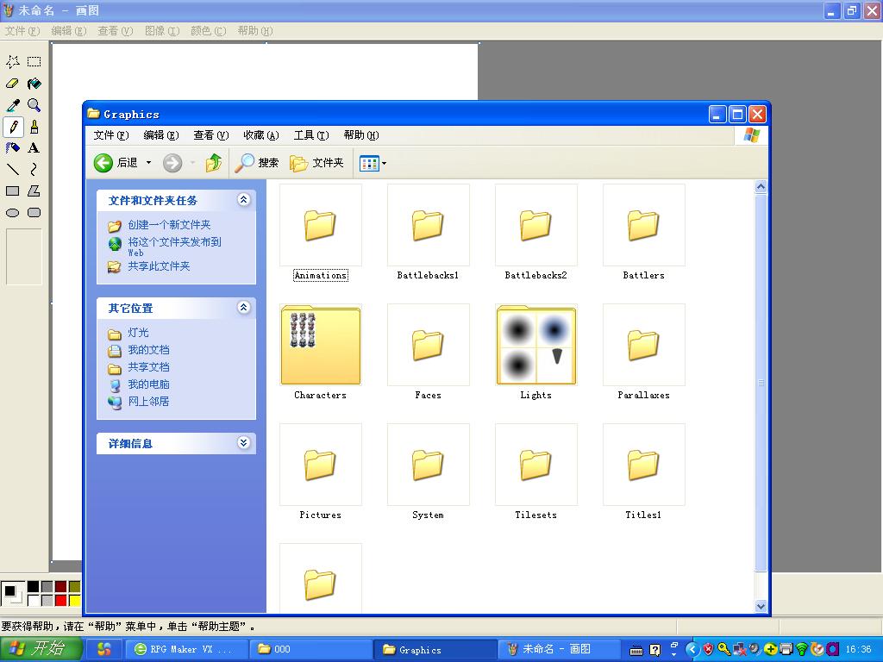Image resolution: width=883 pixels, height=662 pixels.
Task: Switch to RPG Maker VX taskbar button
Action: pyautogui.click(x=186, y=650)
